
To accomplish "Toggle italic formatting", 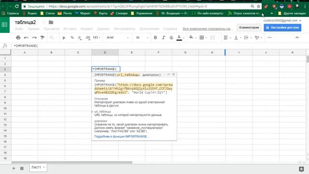I will tap(163, 38).
